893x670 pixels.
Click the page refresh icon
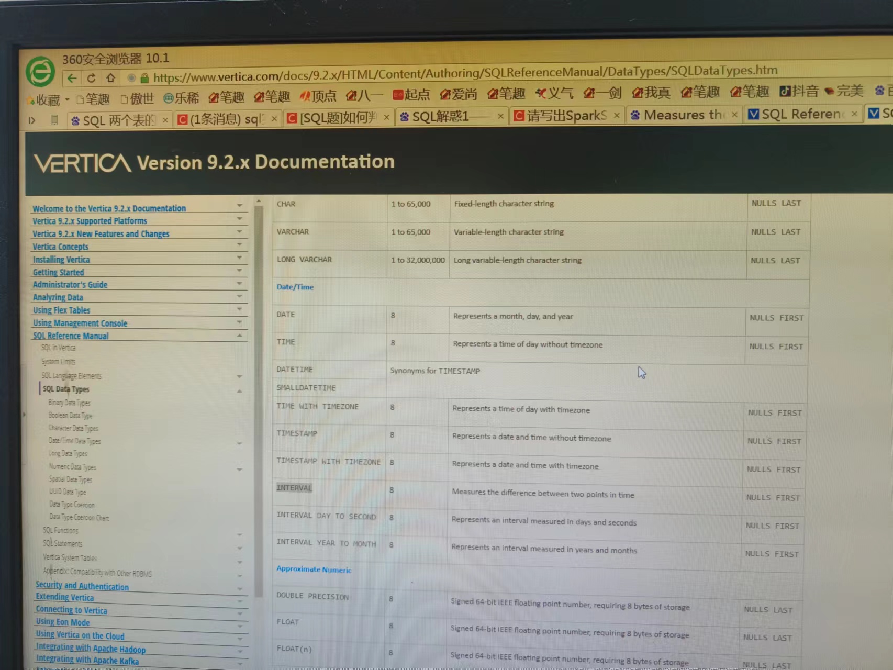click(91, 79)
